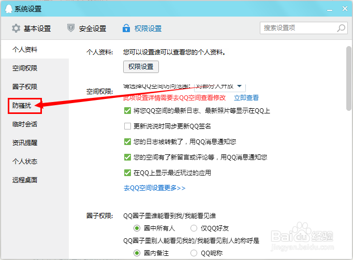Viewport: 353px width, 260px height.
Task: Toggle 您的日志被转载了 notification checkbox
Action: (127, 142)
